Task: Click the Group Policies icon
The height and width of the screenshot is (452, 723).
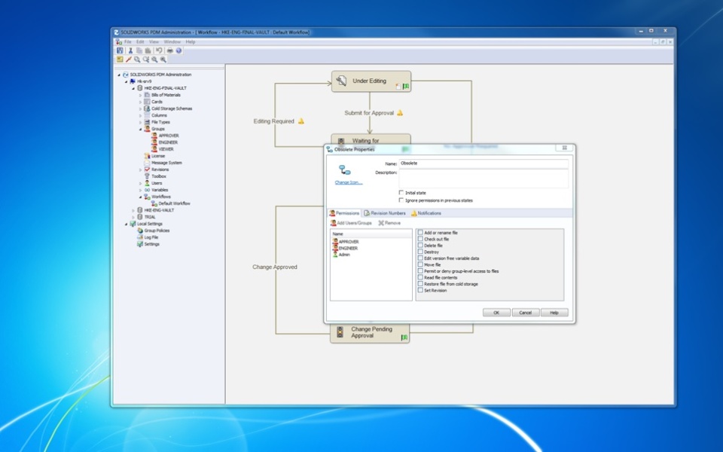Action: 140,231
